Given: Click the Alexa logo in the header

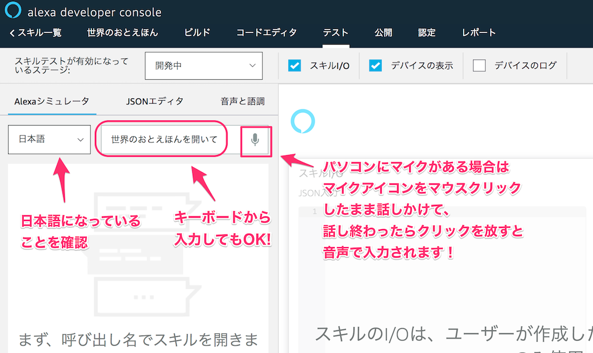Looking at the screenshot, I should coord(13,10).
